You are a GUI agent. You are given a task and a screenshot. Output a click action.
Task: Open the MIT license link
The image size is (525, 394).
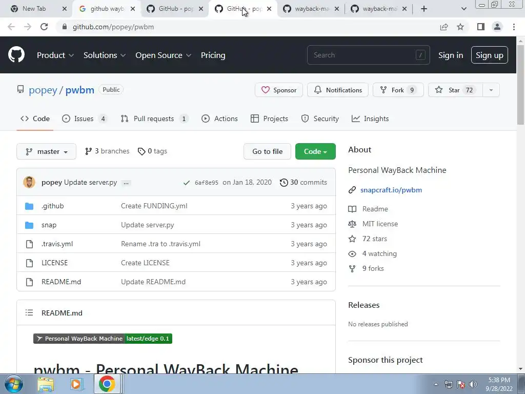tap(380, 224)
